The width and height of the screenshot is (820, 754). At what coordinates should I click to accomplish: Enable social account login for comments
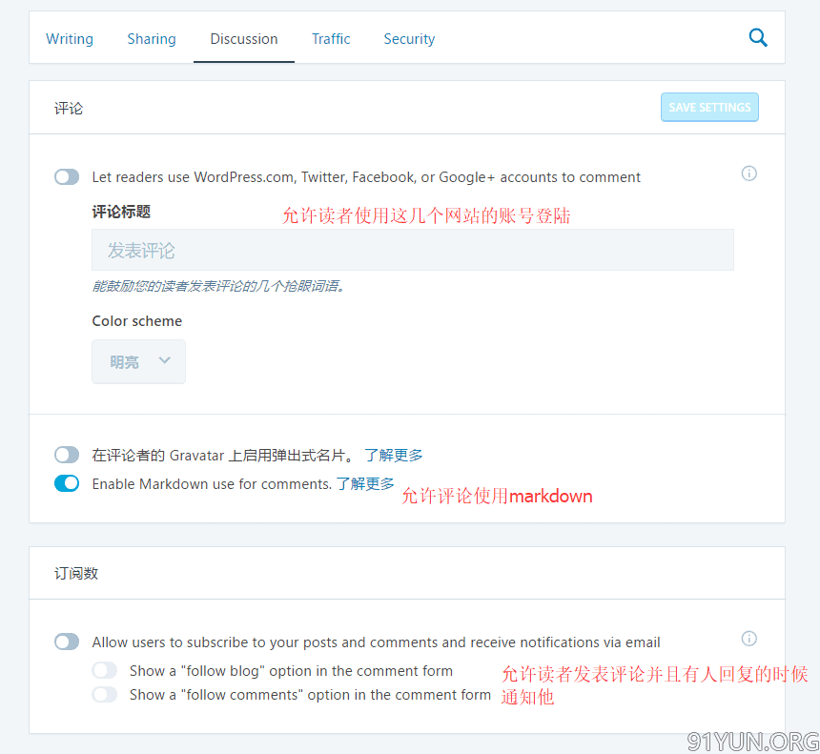[x=67, y=177]
